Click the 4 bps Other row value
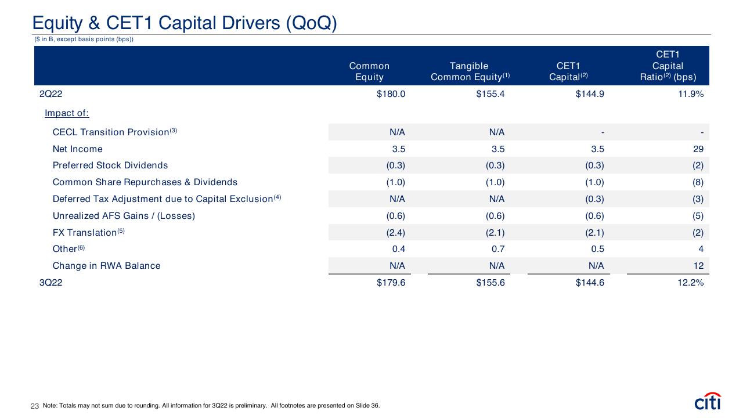 (x=701, y=249)
